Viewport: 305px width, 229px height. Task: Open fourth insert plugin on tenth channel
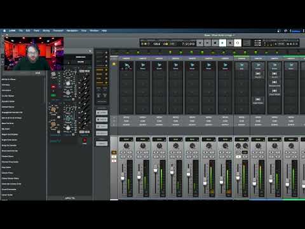point(274,92)
